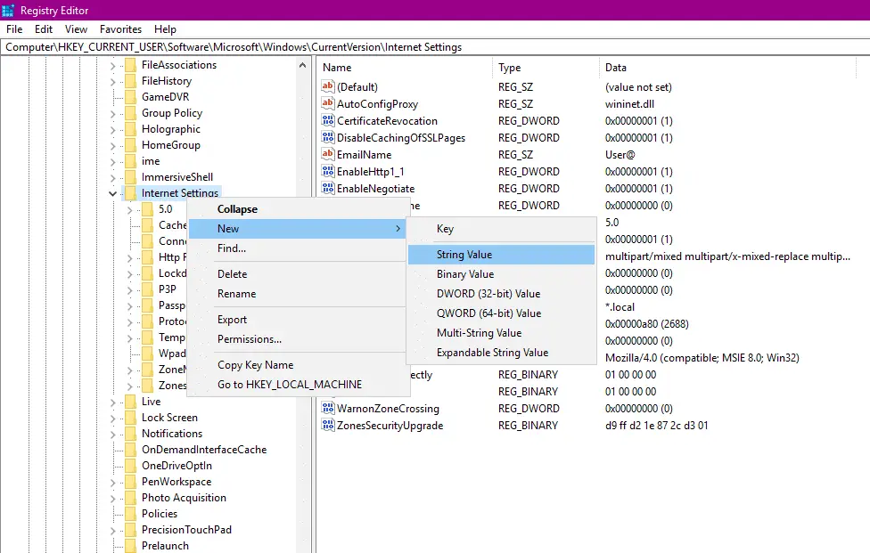Open the Help menu

[x=165, y=29]
